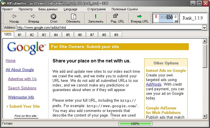Click the Submit Your Site sidebar item
Image resolution: width=210 pixels, height=128 pixels.
point(24,106)
